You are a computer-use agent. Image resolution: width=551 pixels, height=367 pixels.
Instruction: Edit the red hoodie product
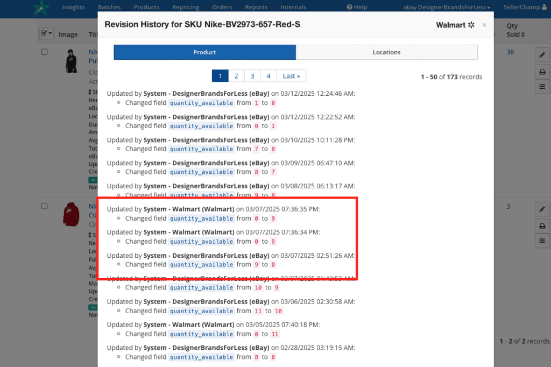click(x=542, y=209)
